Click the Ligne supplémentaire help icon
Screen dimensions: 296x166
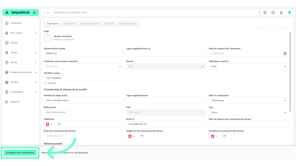(x=149, y=49)
